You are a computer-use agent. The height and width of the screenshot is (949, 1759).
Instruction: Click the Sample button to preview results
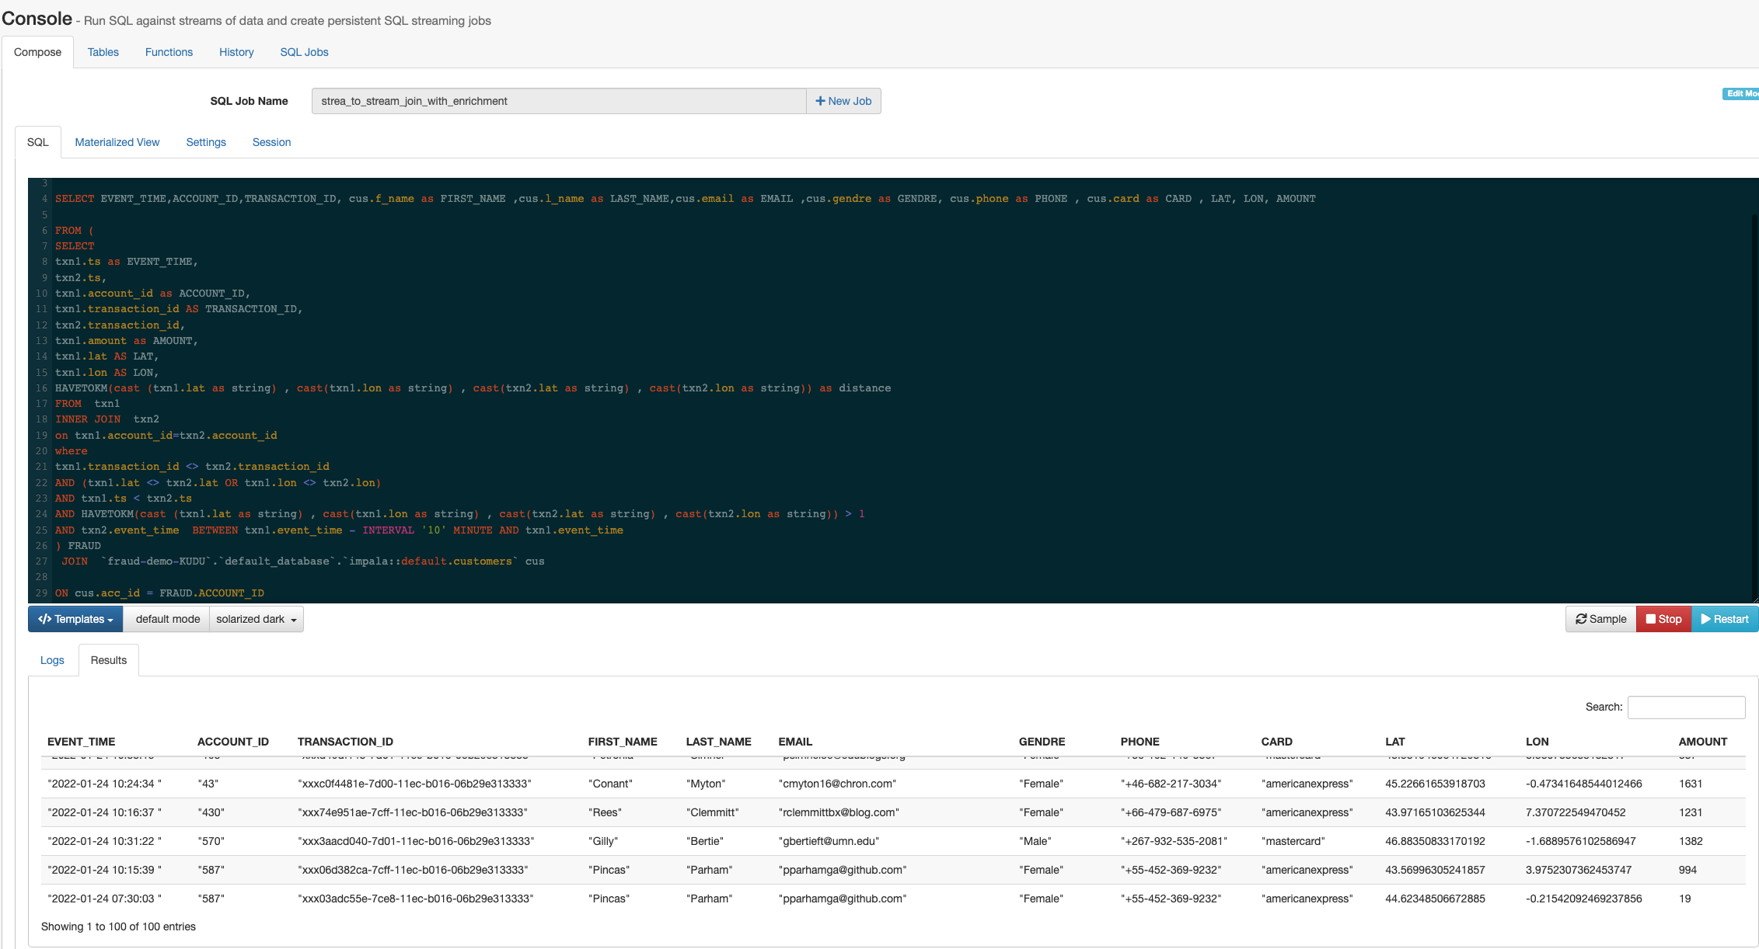(x=1599, y=620)
